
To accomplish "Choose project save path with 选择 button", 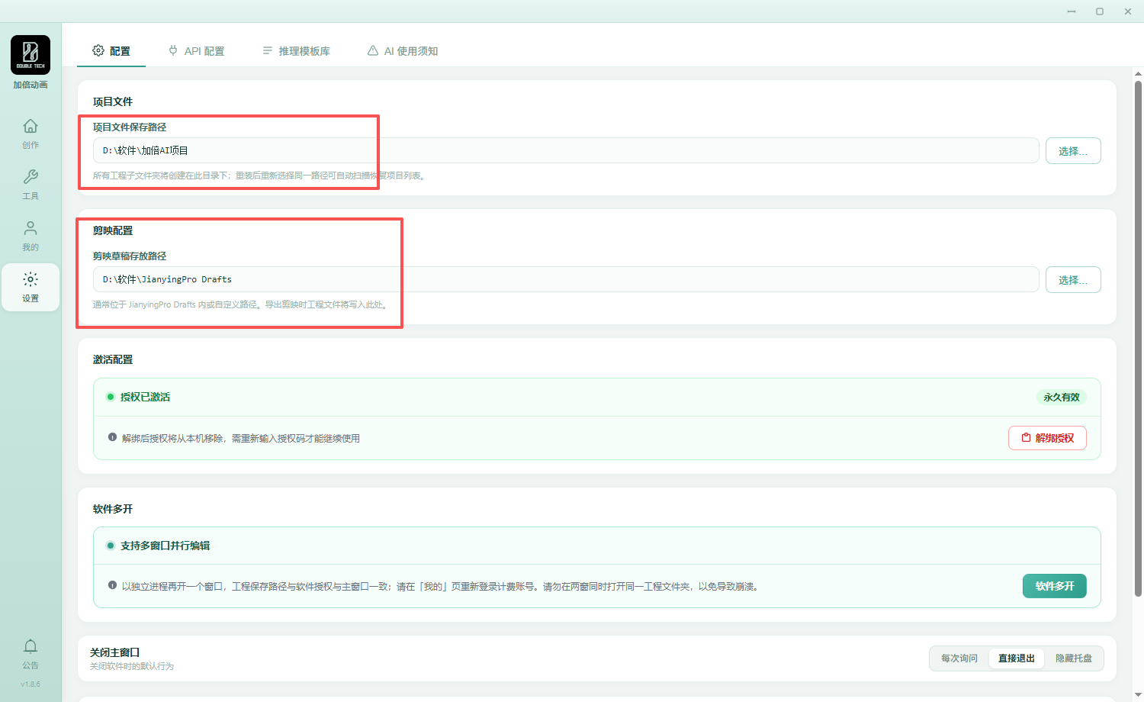I will [x=1073, y=151].
